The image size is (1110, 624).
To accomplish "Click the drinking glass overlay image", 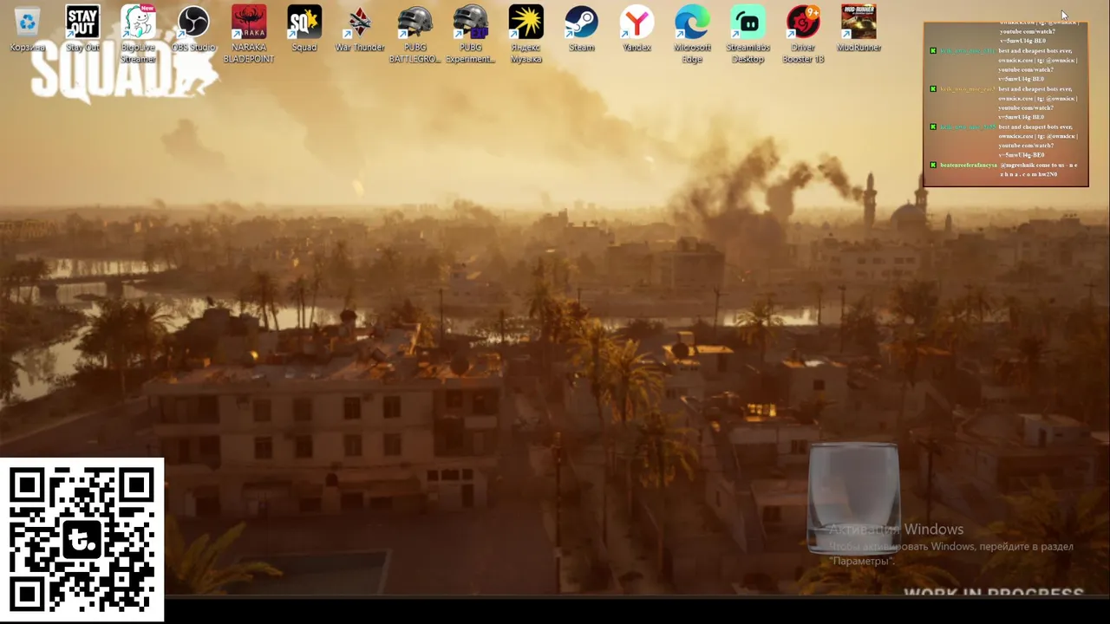I will [853, 498].
